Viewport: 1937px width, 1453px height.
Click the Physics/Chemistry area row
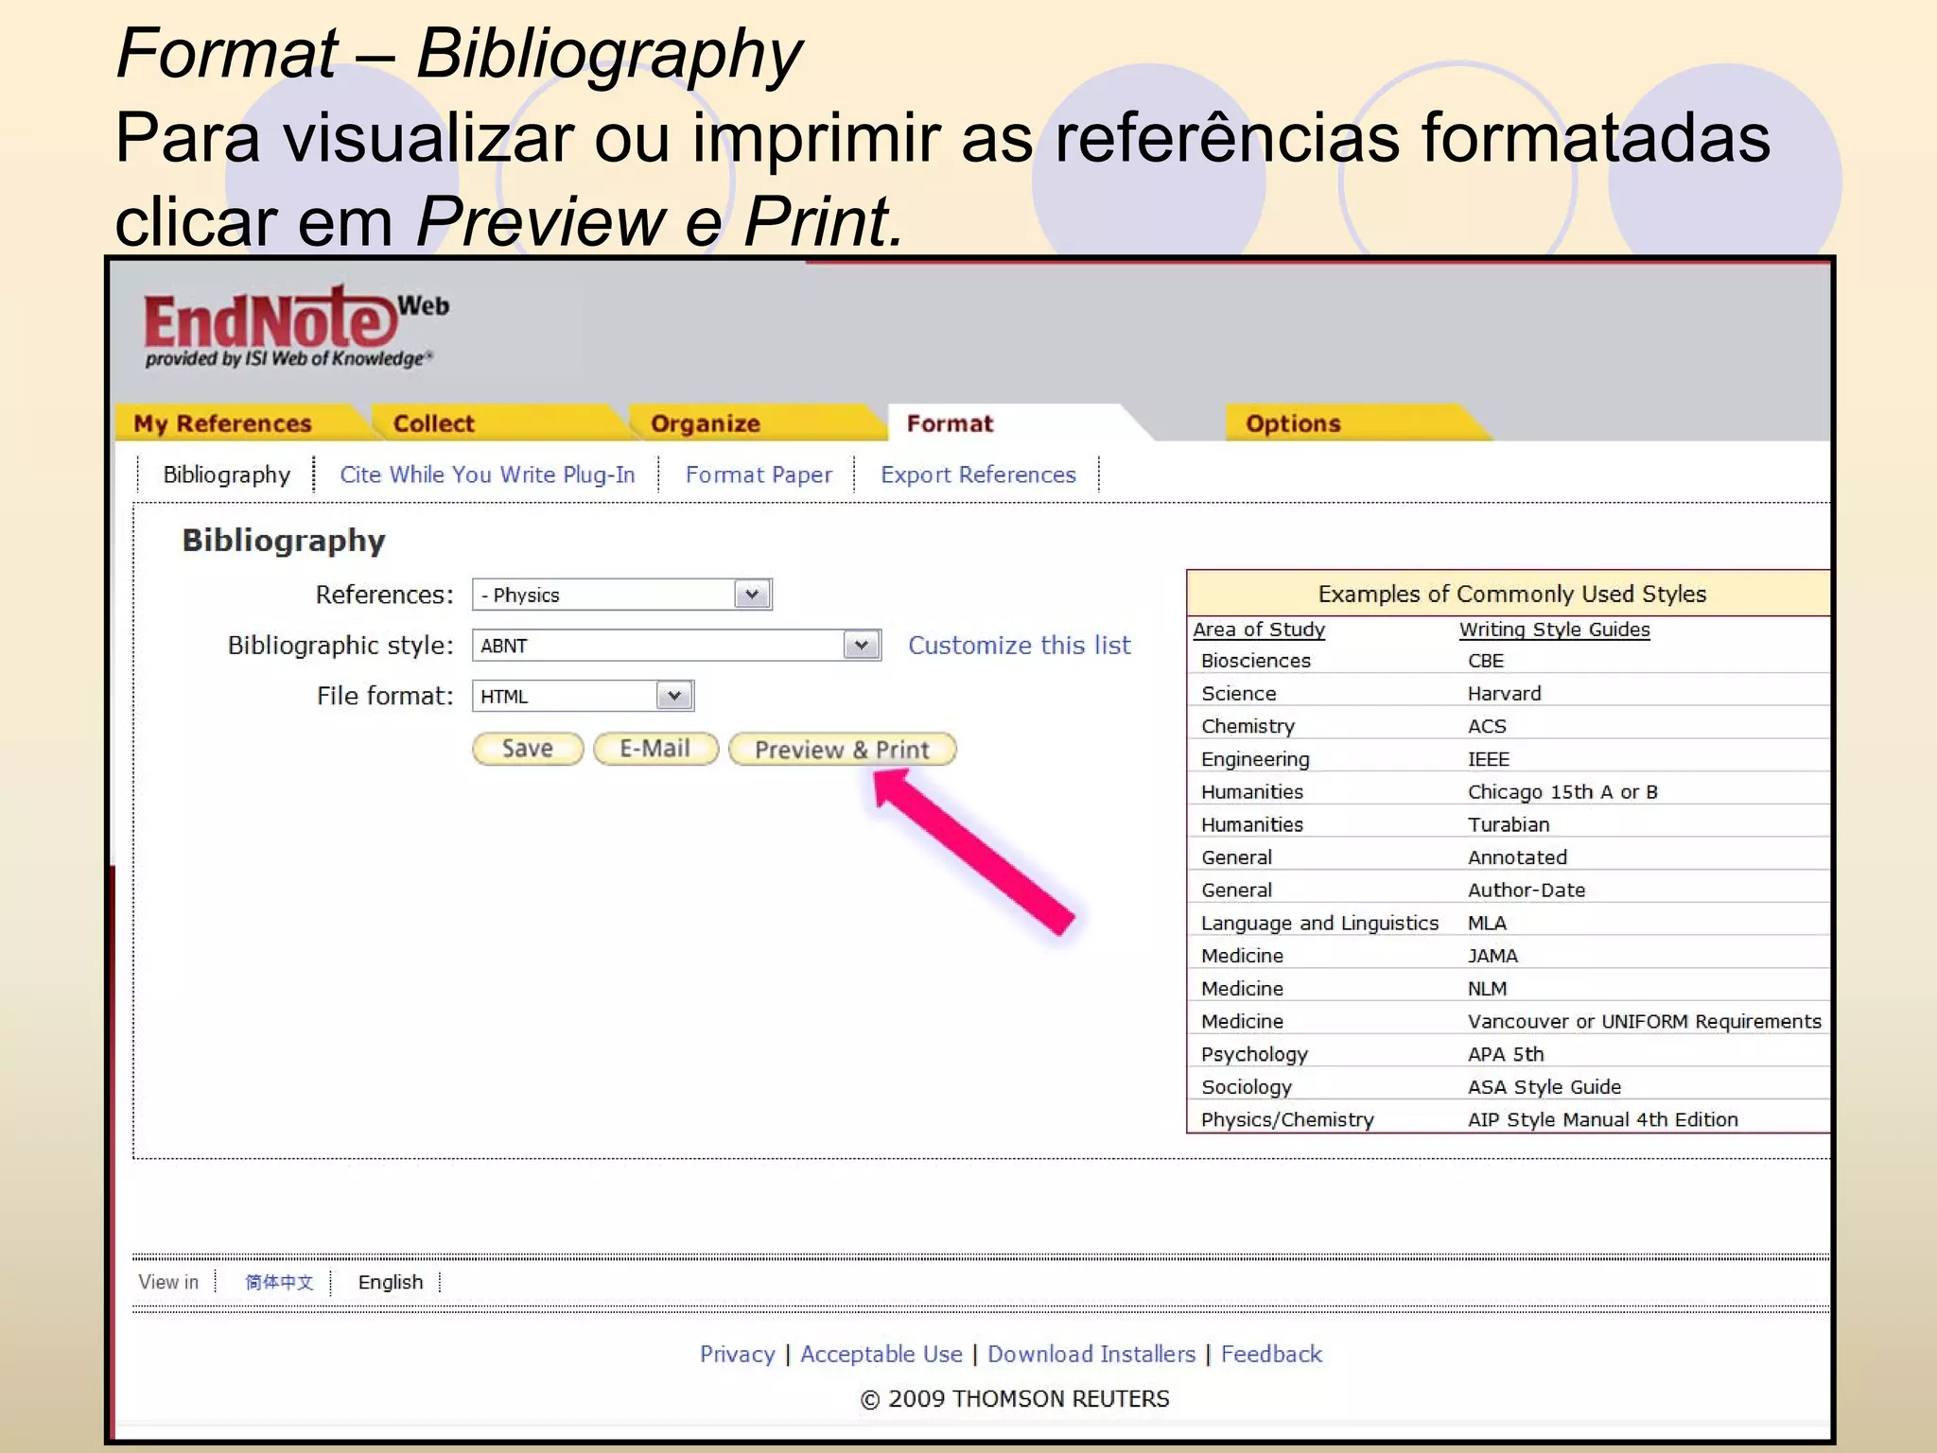pos(1287,1119)
